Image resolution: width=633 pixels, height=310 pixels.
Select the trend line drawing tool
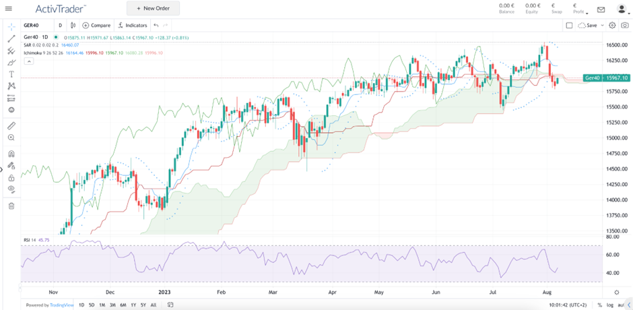11,38
